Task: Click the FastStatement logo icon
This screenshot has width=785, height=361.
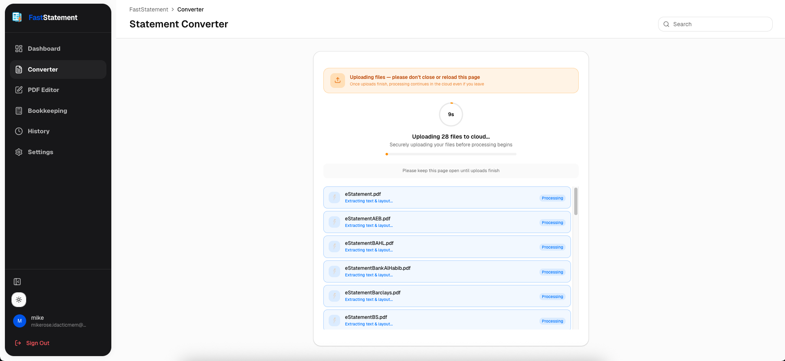Action: coord(17,17)
